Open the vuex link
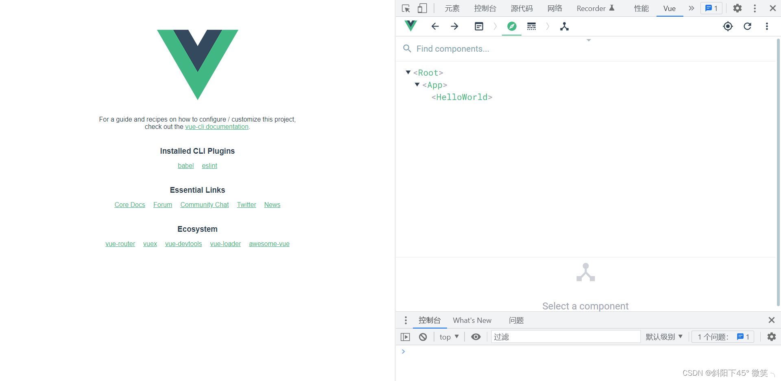781x381 pixels. (x=150, y=244)
